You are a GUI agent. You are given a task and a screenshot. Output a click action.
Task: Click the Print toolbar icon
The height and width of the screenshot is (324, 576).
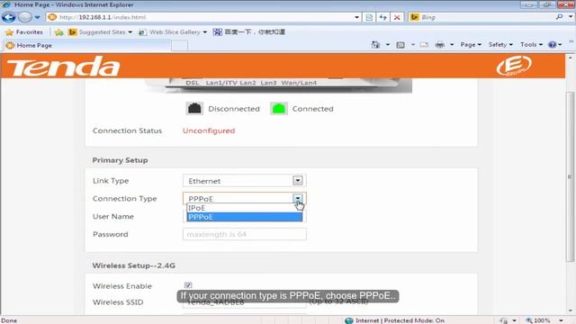[440, 45]
